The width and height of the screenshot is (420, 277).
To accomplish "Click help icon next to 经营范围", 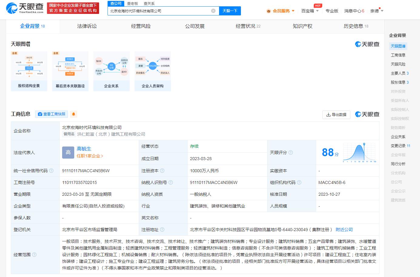I will point(34,255).
